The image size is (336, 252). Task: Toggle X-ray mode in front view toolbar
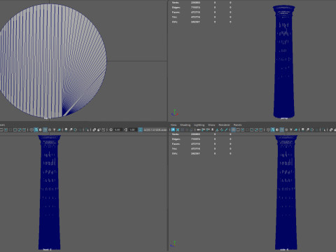pyautogui.click(x=94, y=129)
